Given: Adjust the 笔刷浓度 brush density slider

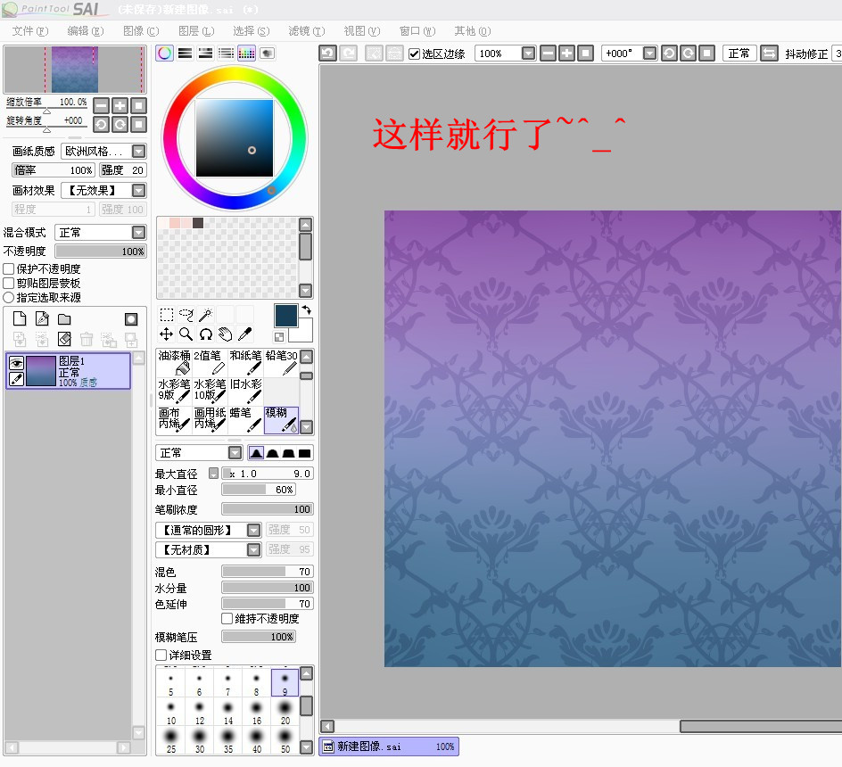Looking at the screenshot, I should (267, 508).
